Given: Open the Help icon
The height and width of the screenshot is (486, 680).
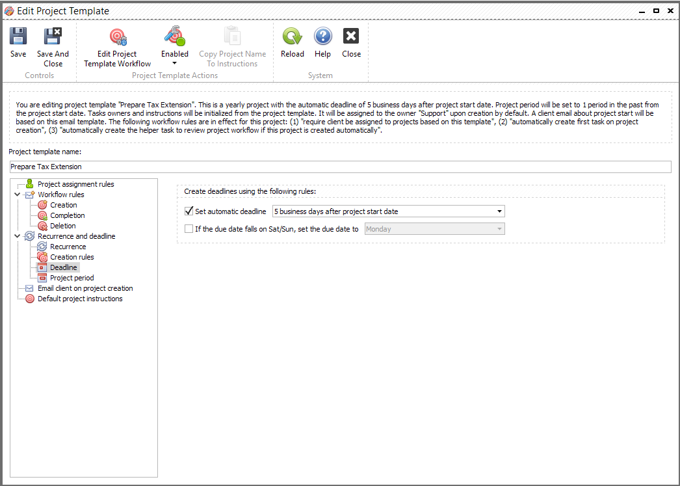Looking at the screenshot, I should click(322, 36).
